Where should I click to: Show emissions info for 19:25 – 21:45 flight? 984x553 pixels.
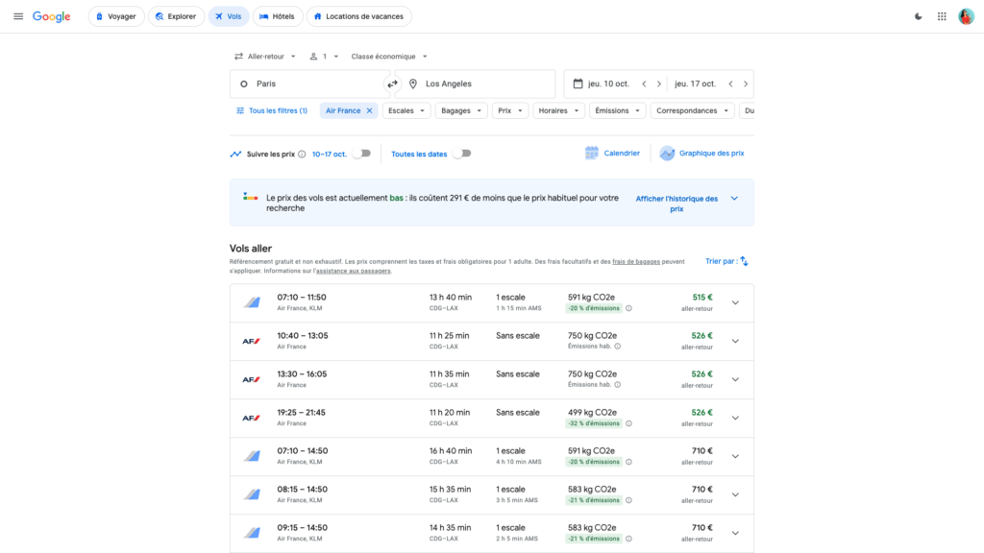pyautogui.click(x=628, y=423)
